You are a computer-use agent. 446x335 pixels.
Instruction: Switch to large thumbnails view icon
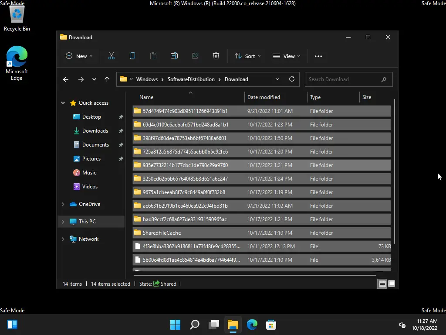point(392,284)
